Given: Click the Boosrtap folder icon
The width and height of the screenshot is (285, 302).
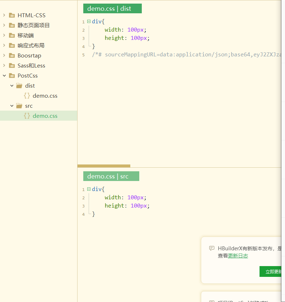Looking at the screenshot, I should 12,55.
